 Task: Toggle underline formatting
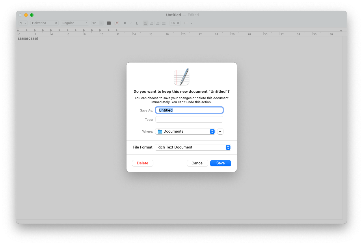(x=137, y=23)
